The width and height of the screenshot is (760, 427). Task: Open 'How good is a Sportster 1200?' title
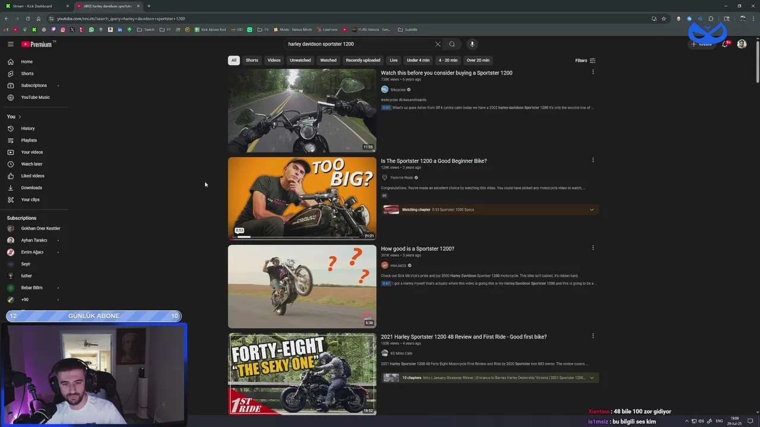click(417, 248)
